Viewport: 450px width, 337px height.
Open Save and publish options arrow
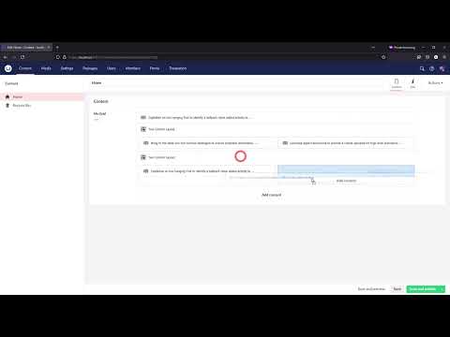442,289
